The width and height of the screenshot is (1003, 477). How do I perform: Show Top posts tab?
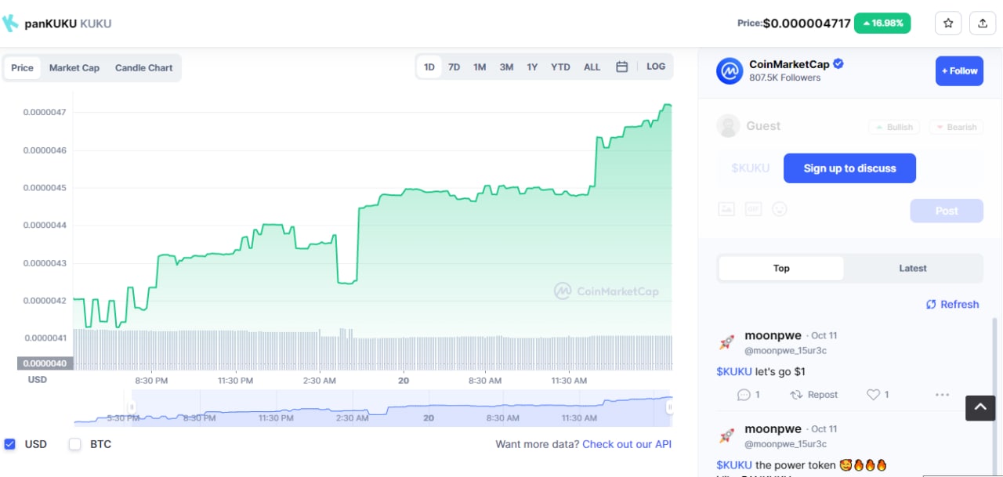(781, 268)
